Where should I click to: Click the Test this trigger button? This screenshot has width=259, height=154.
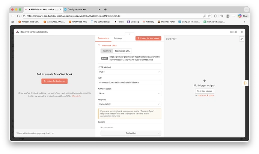[204, 91]
